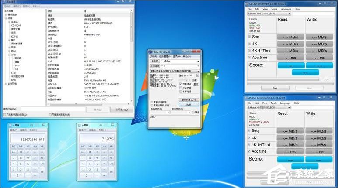Toggle Seq checkbox in top AS SSD window

coord(249,37)
